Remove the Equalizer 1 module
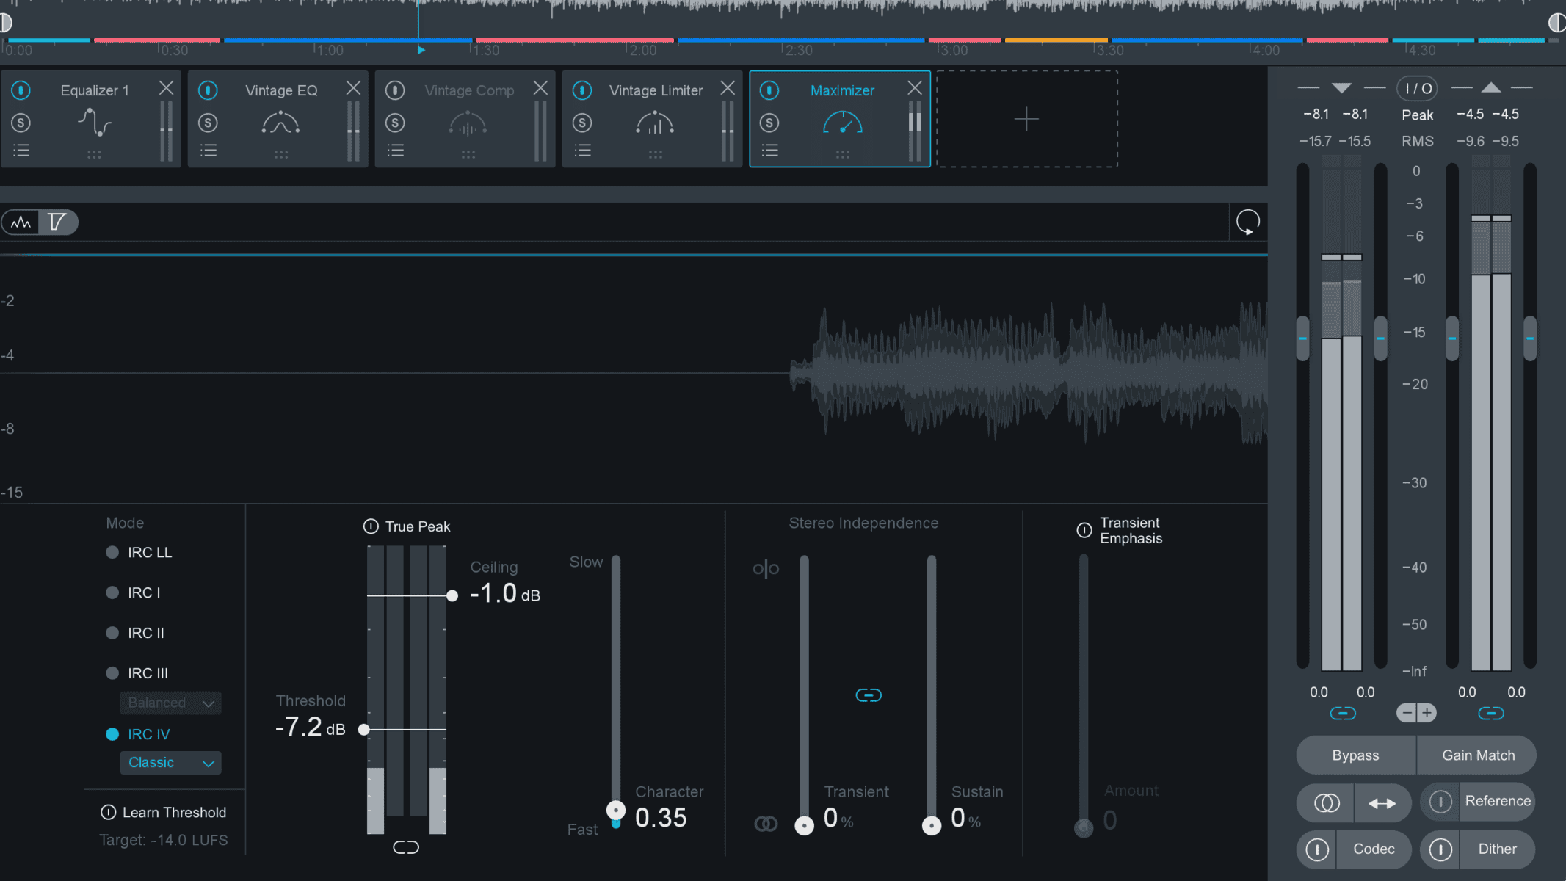This screenshot has width=1566, height=881. pyautogui.click(x=166, y=88)
